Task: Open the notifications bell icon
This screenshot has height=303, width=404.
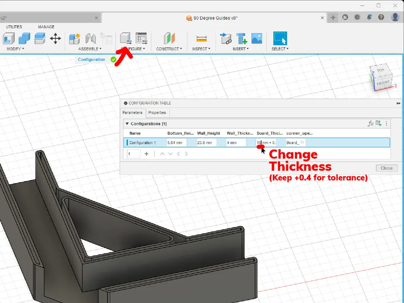Action: click(369, 17)
